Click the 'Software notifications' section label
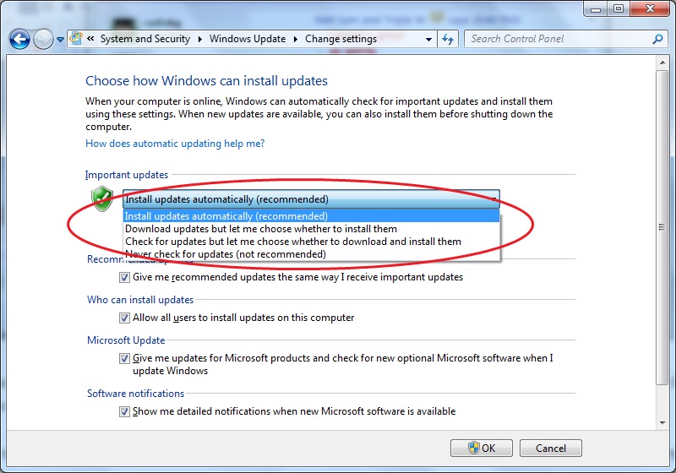 [136, 394]
